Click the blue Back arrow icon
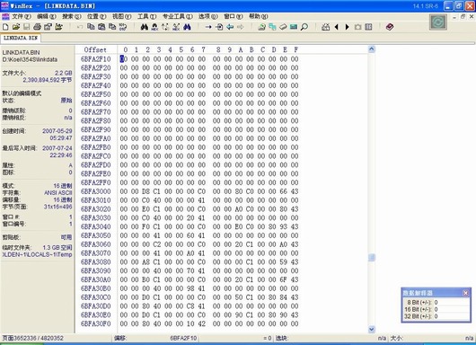 click(x=230, y=27)
